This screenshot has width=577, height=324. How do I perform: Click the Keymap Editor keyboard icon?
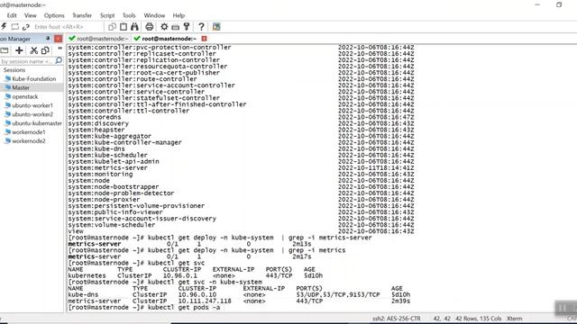176,27
